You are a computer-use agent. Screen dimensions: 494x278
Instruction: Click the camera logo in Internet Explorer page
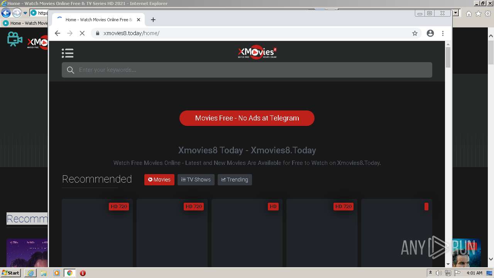click(x=15, y=39)
